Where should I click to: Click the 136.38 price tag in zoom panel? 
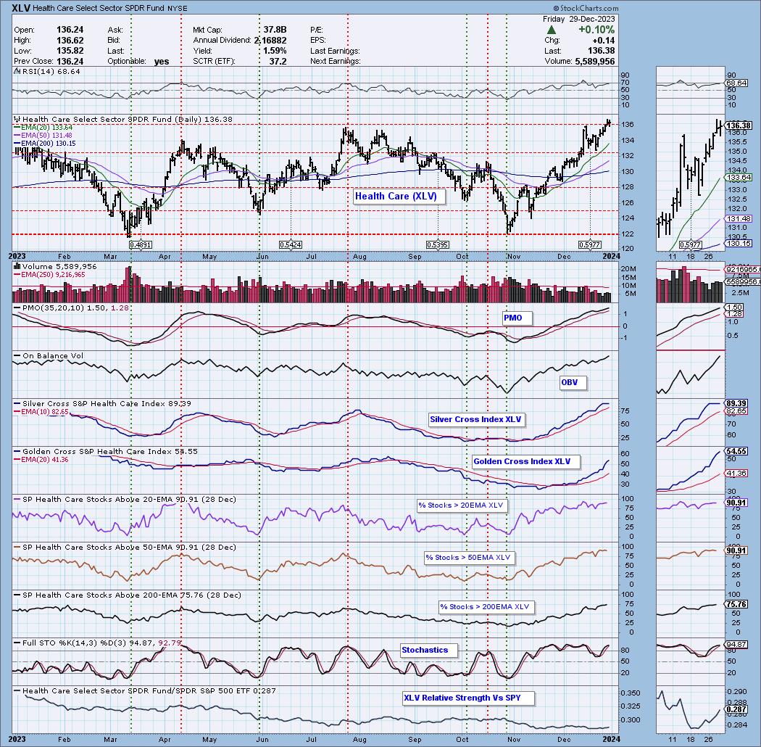pos(739,125)
